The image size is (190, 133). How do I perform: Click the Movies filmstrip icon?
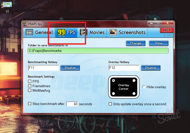coord(84,32)
